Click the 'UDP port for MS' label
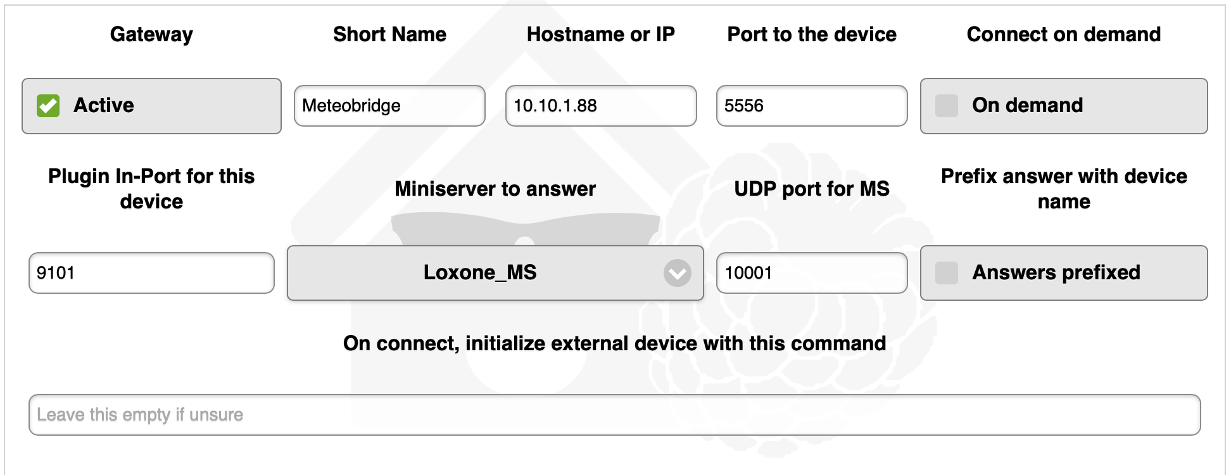Screen dimensions: 1231x475 tap(811, 189)
